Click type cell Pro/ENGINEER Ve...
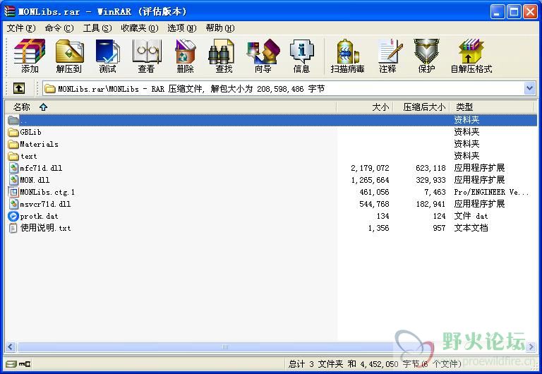Screen dimensions: 542x374 click(491, 192)
